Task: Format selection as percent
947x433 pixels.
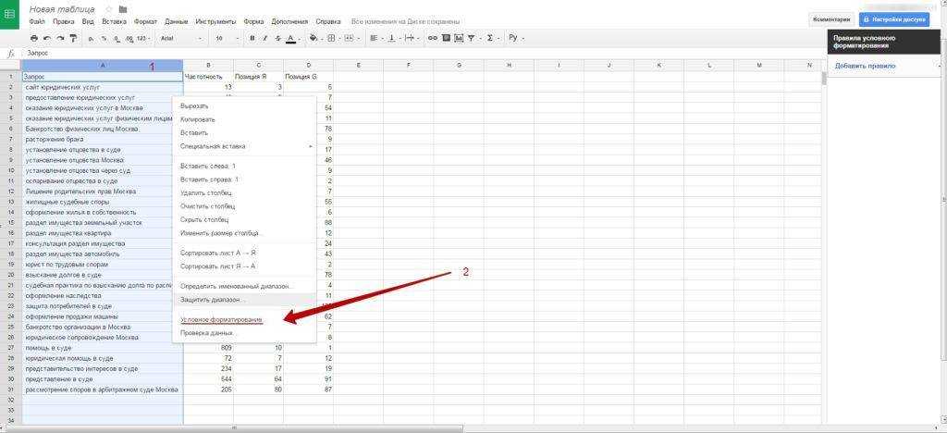Action: [x=104, y=38]
